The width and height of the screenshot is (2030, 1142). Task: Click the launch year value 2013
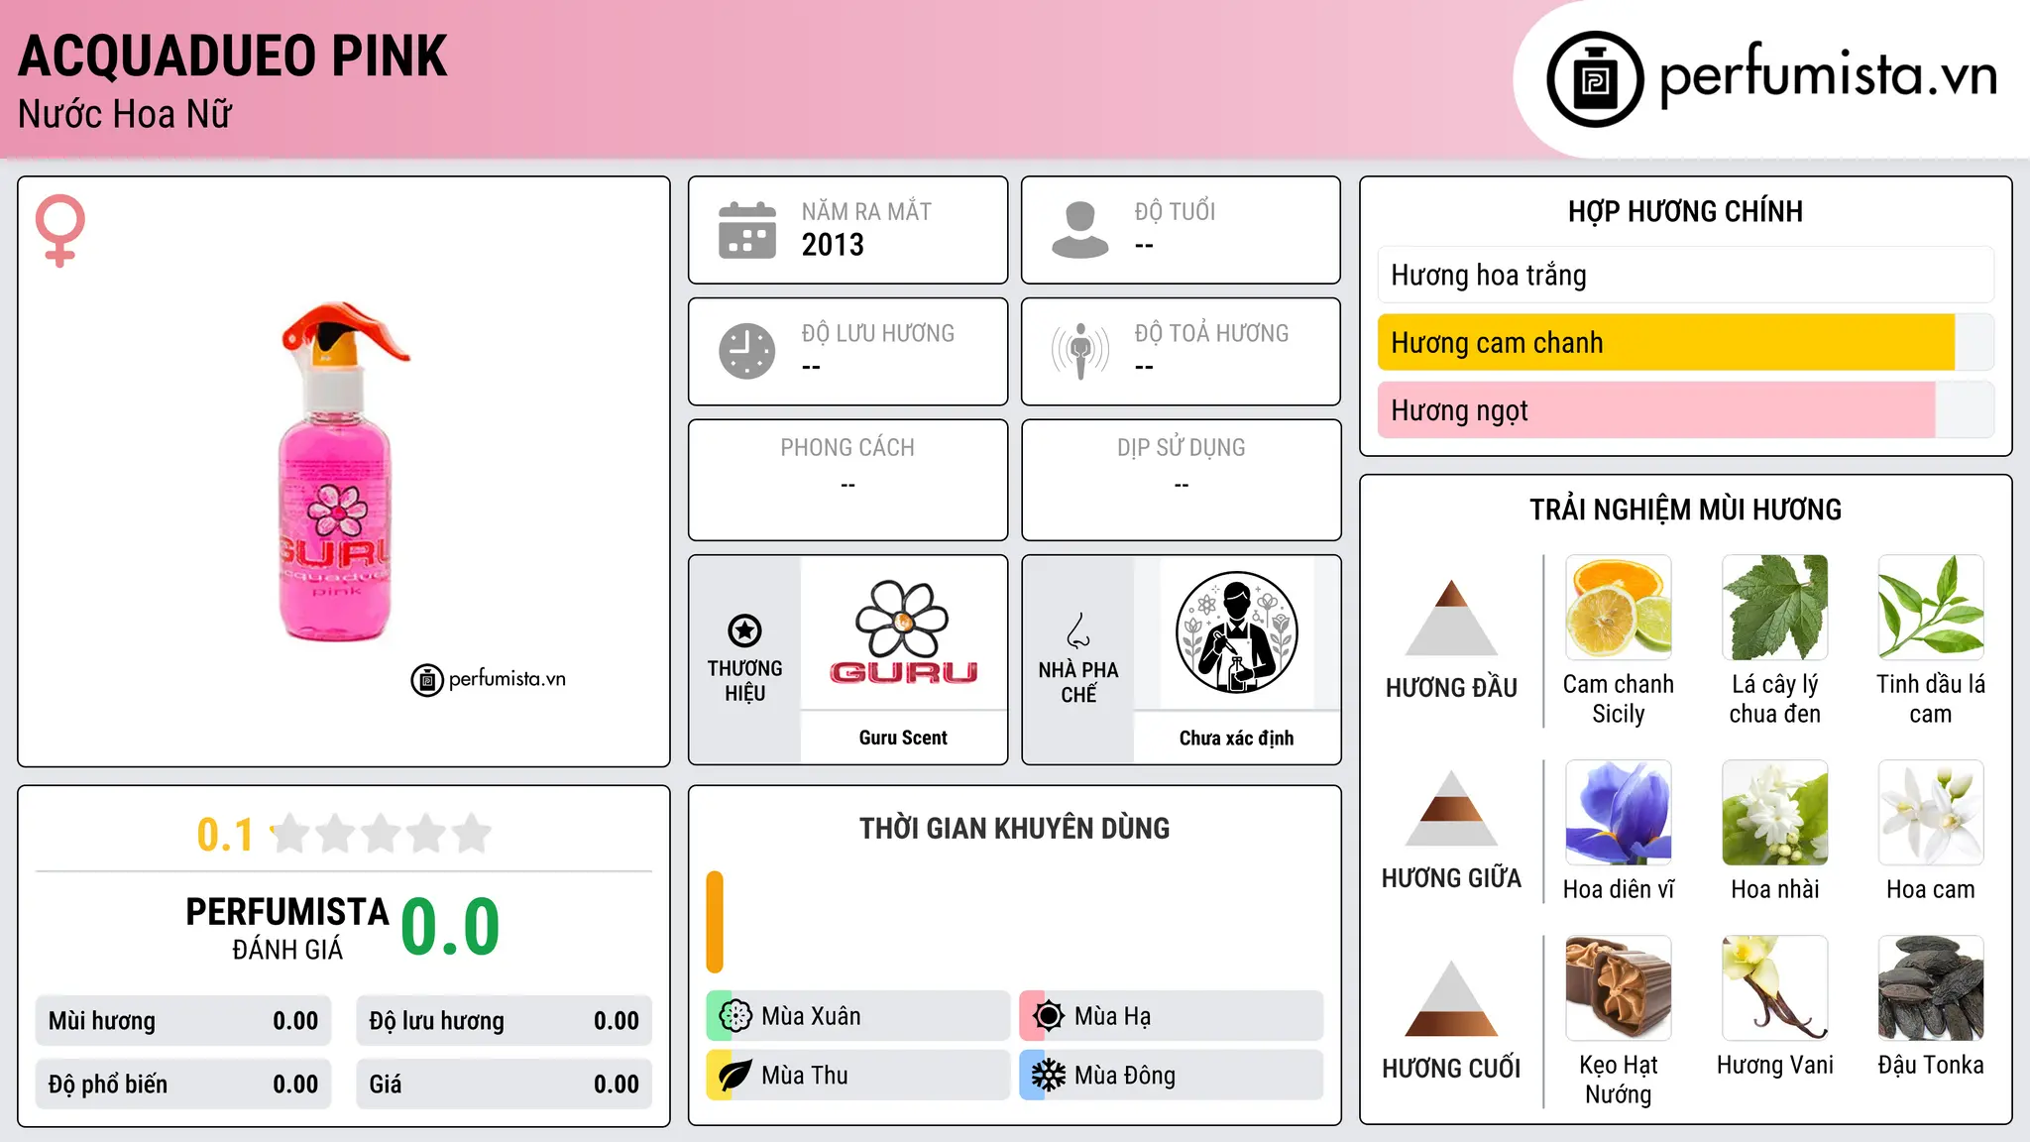coord(833,245)
